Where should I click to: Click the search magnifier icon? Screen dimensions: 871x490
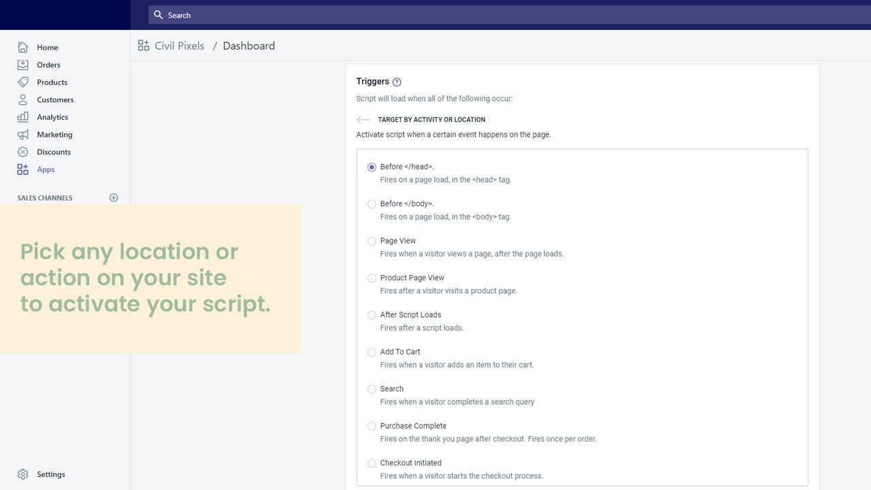point(159,15)
